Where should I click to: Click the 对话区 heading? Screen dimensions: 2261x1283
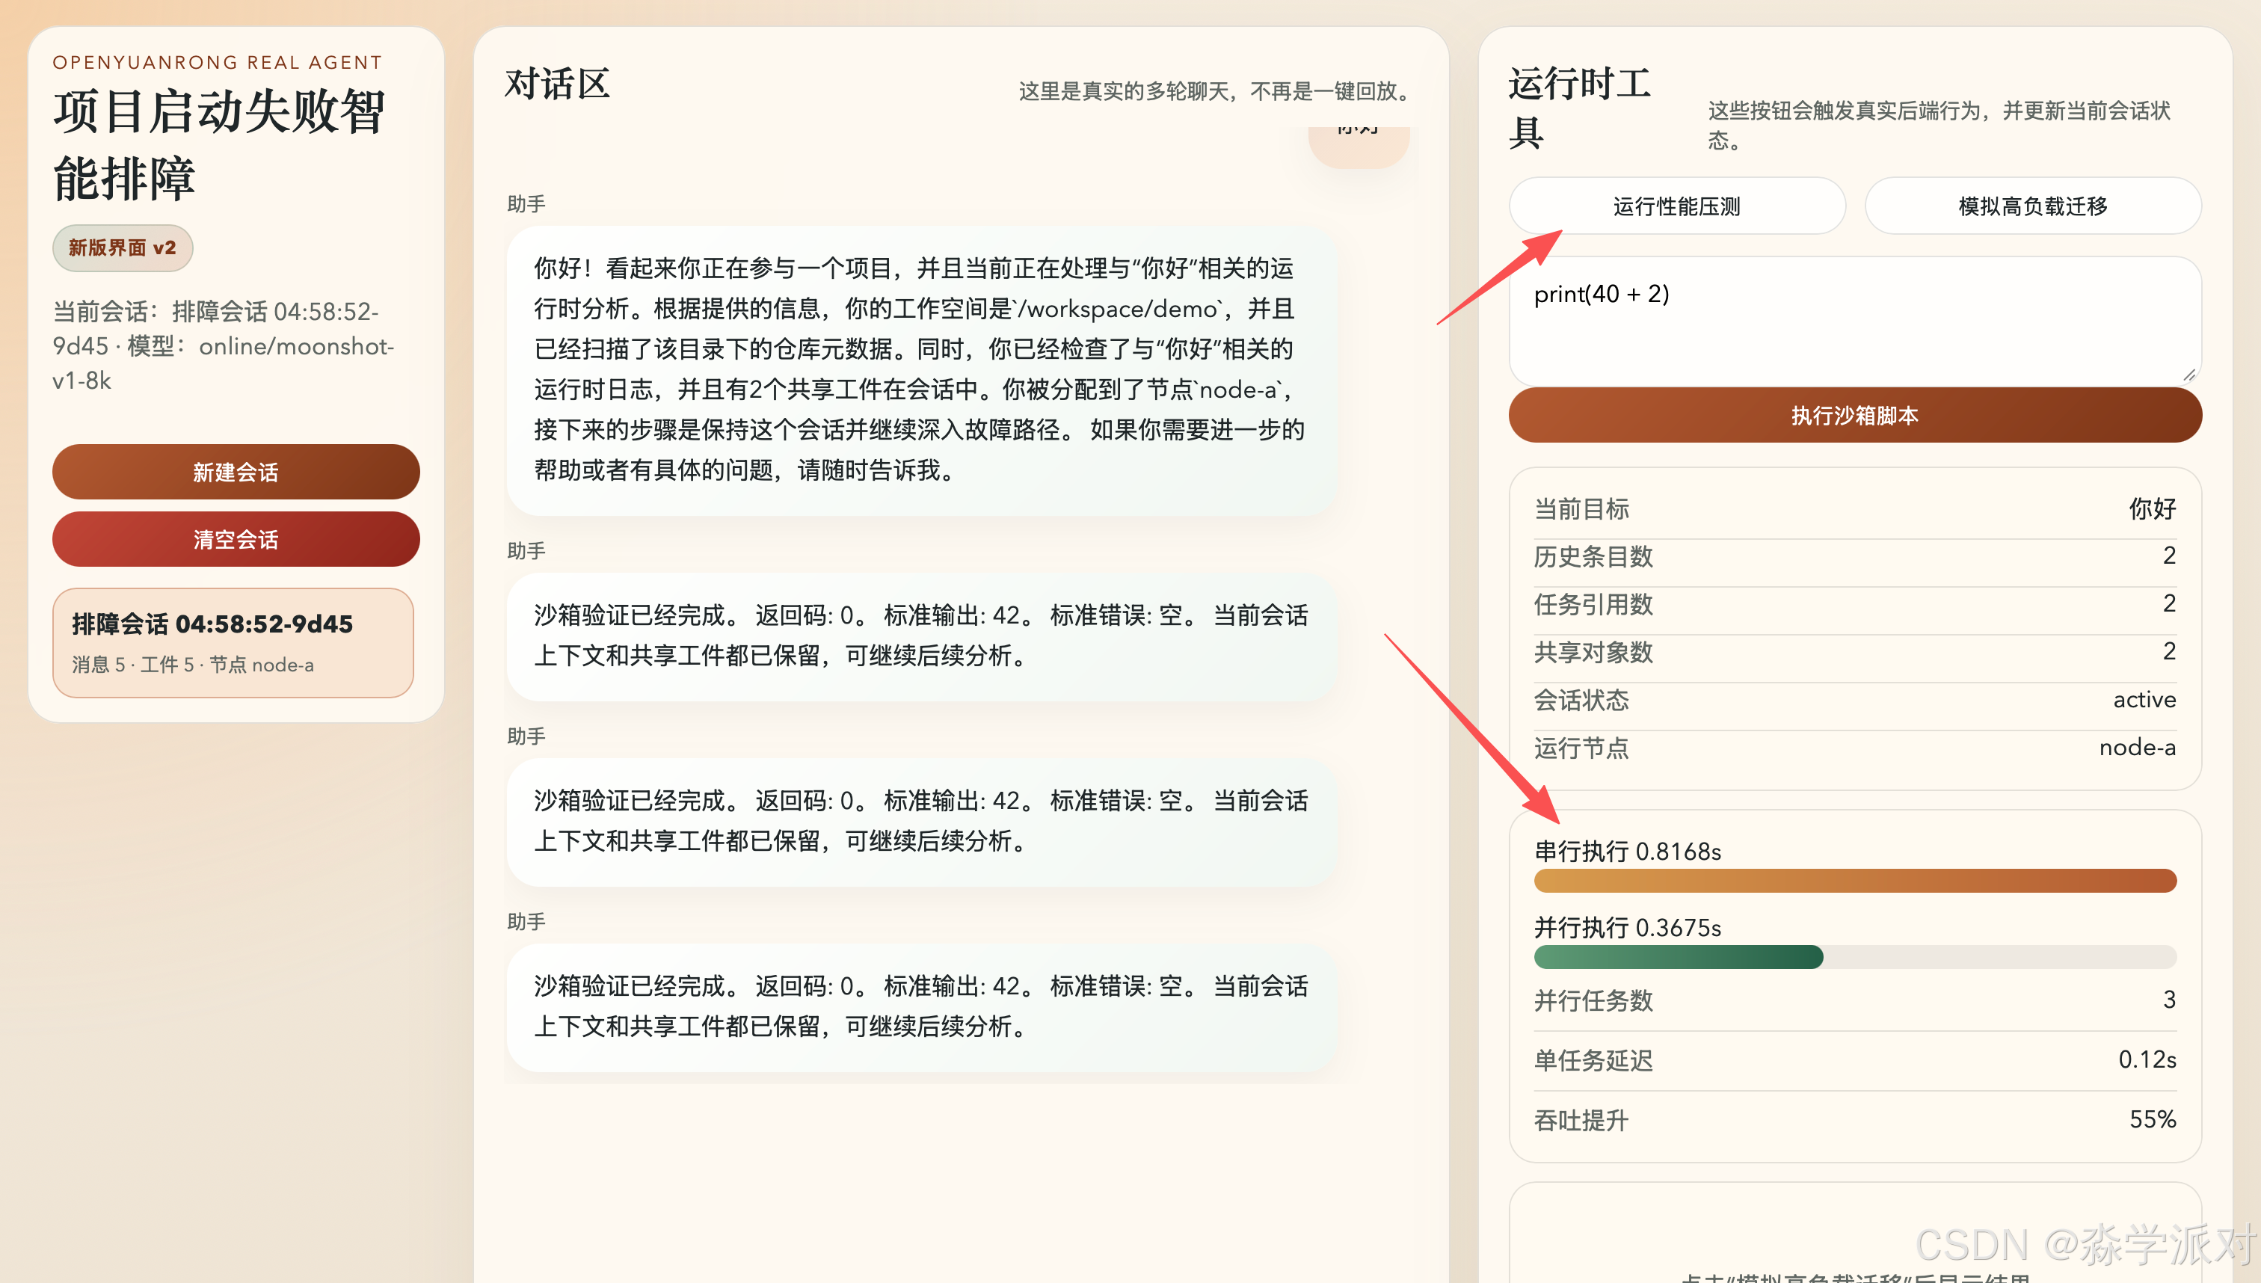pos(557,84)
